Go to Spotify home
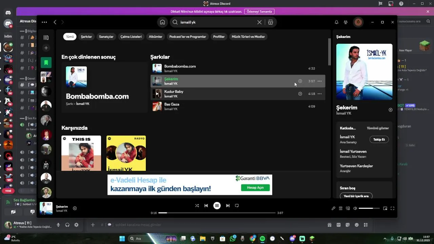 click(x=162, y=22)
